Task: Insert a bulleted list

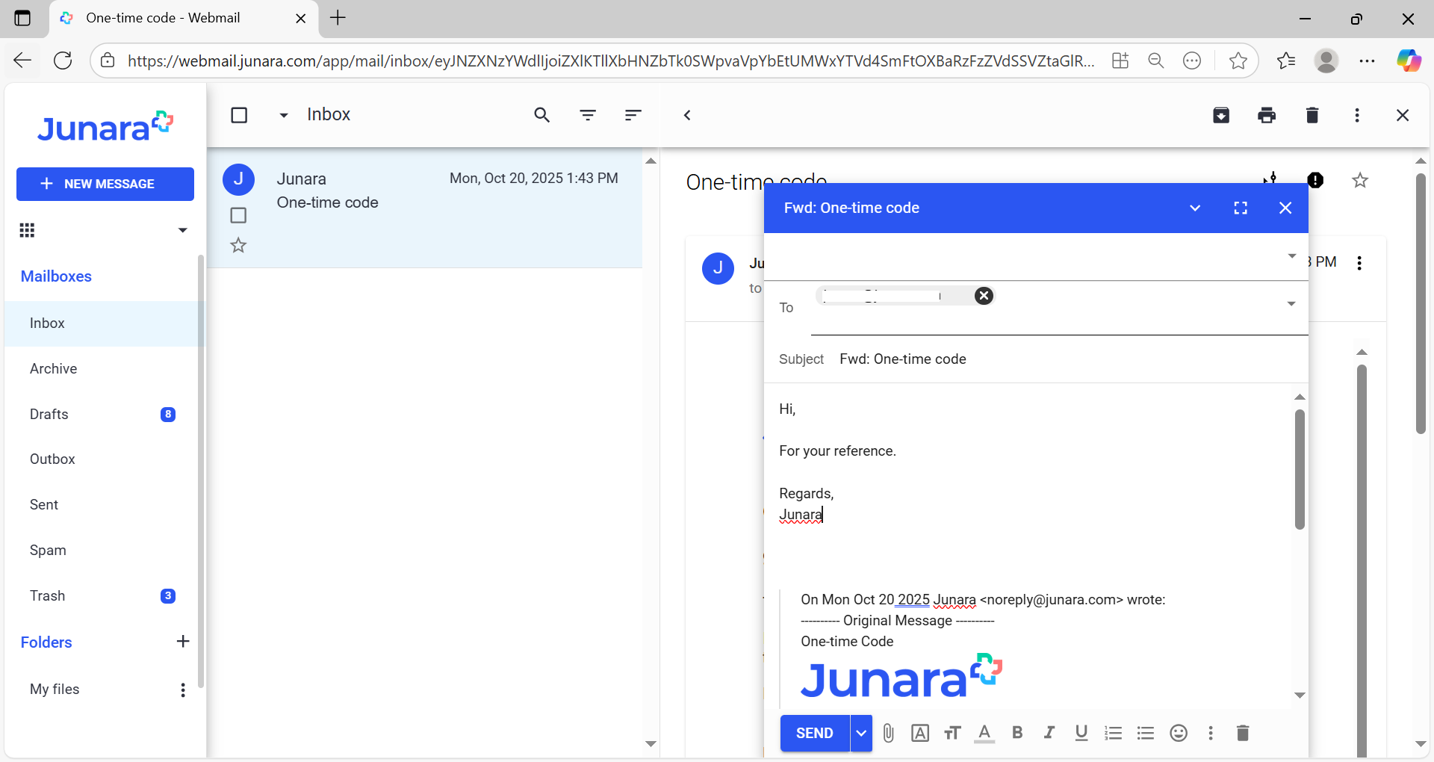Action: pos(1146,734)
